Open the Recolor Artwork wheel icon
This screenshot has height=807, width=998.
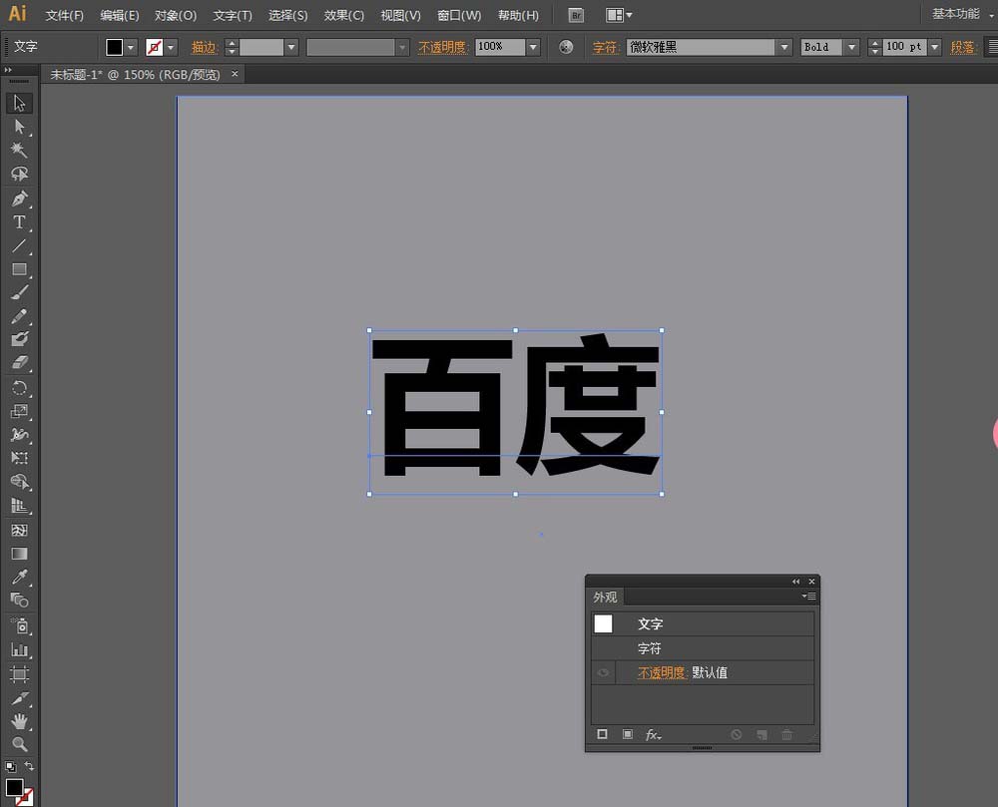pos(566,47)
